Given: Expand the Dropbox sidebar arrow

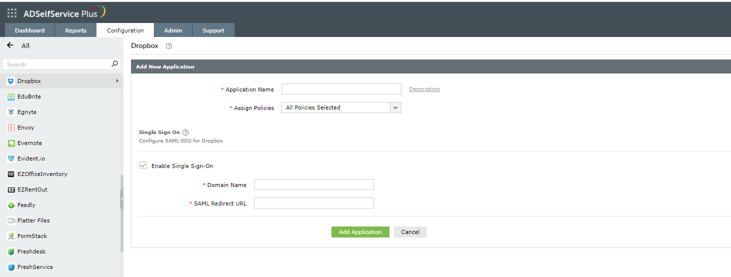Looking at the screenshot, I should pos(117,81).
